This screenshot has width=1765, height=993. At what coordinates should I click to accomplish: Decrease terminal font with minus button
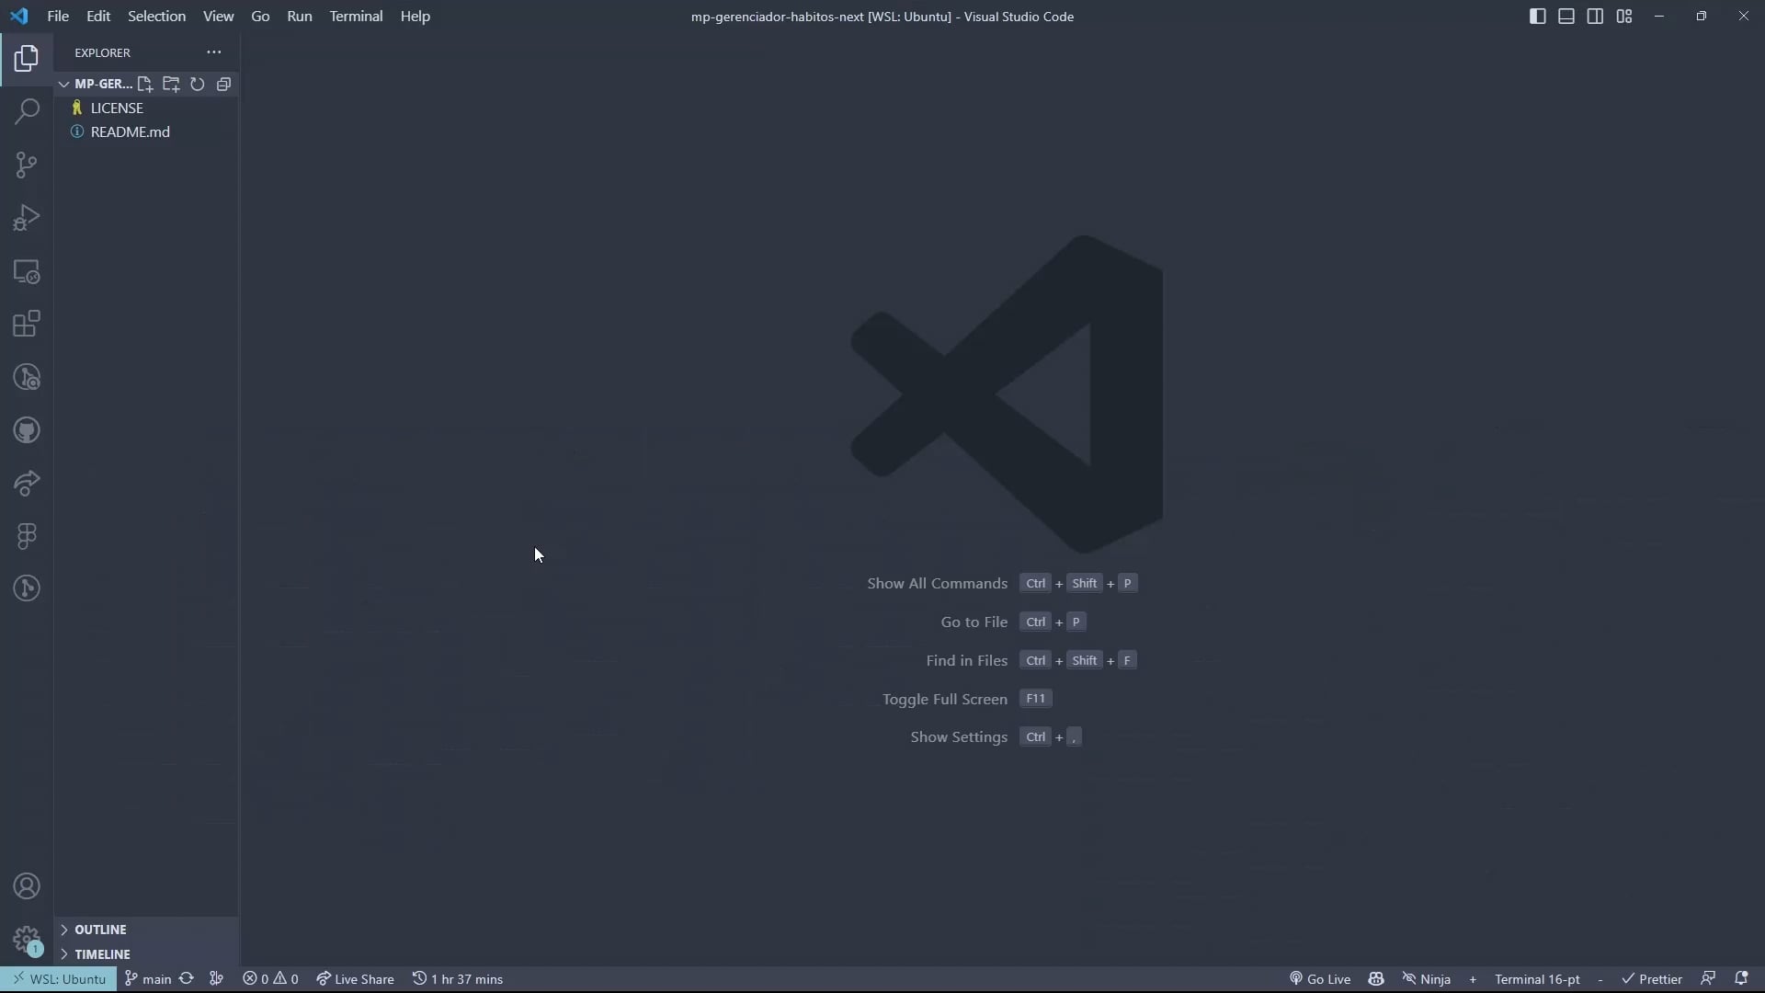click(x=1600, y=978)
